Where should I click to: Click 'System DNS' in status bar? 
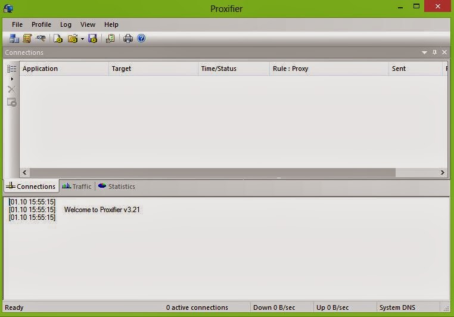[397, 307]
